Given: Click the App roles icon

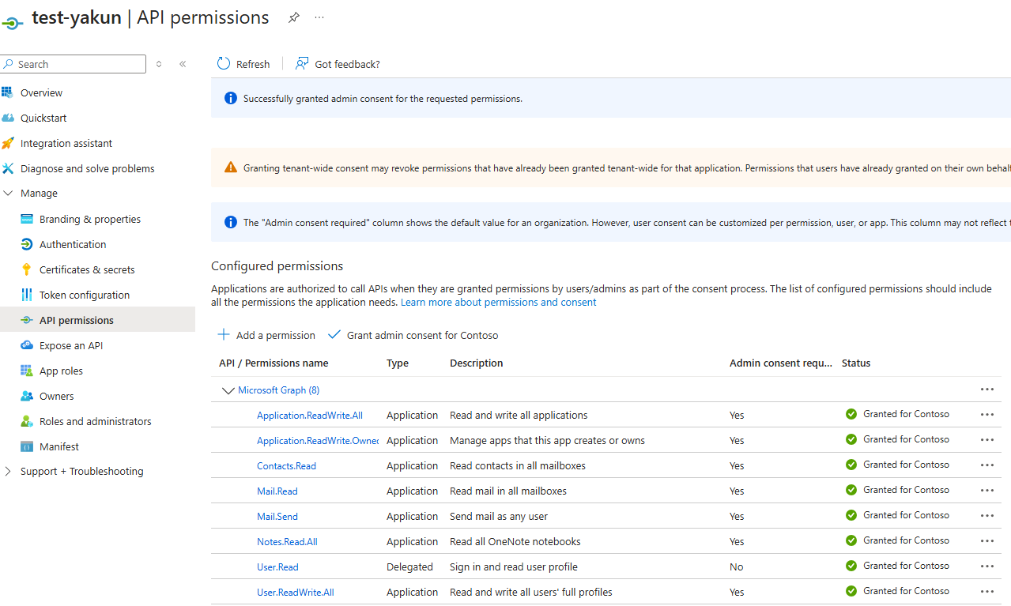Looking at the screenshot, I should [x=26, y=371].
